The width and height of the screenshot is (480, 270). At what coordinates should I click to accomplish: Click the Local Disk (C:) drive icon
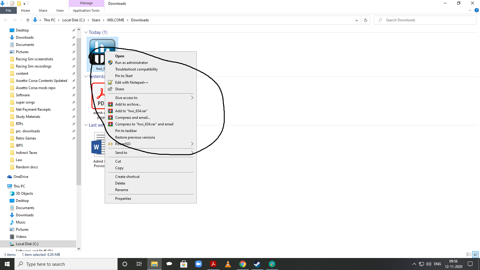pos(12,244)
